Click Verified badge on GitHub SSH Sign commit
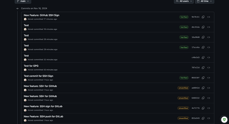Viewport: 229px width, 124px height. [x=184, y=17]
